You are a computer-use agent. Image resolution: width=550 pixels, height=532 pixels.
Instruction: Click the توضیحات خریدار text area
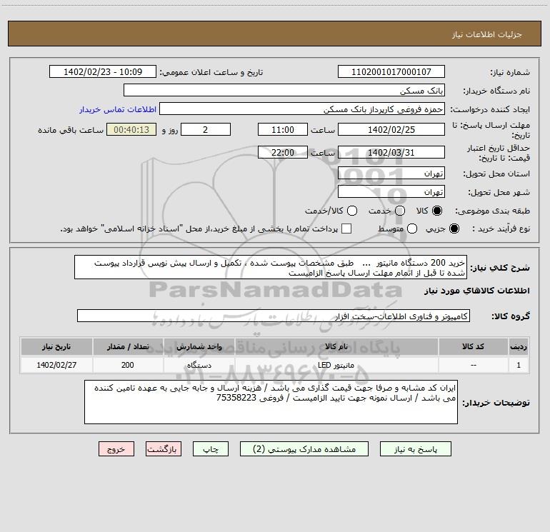coord(271,402)
